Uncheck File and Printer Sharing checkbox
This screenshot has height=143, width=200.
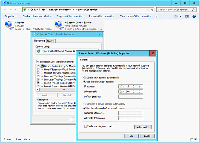pos(39,66)
